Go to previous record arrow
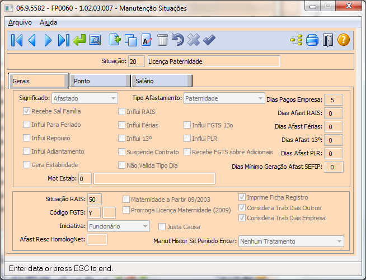 click(32, 40)
